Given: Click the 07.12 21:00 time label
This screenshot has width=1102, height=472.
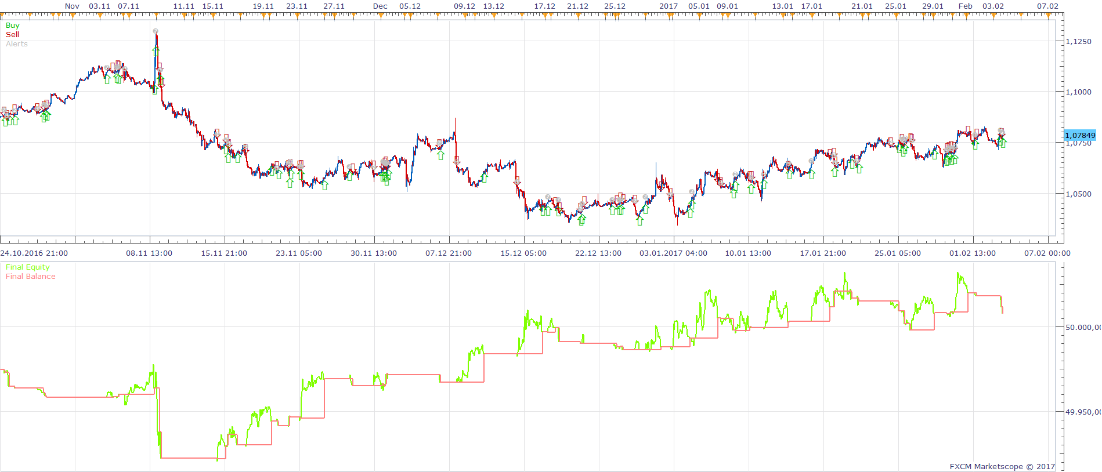Looking at the screenshot, I should point(449,253).
